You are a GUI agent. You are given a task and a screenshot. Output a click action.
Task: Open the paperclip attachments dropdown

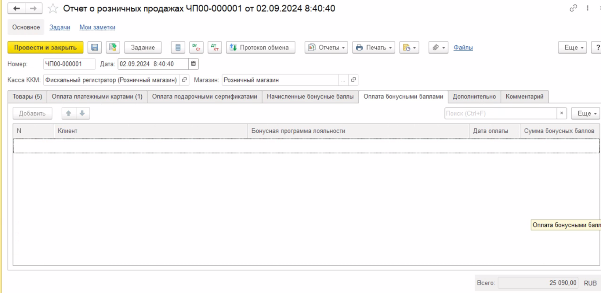point(438,48)
